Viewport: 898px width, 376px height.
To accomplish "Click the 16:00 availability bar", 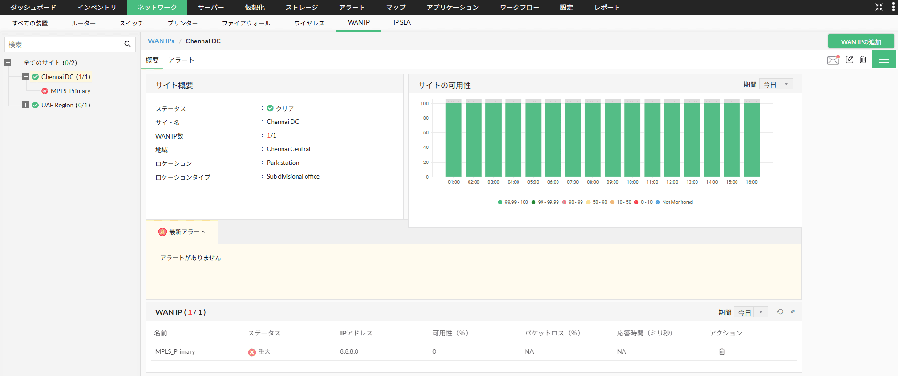I will [x=752, y=139].
